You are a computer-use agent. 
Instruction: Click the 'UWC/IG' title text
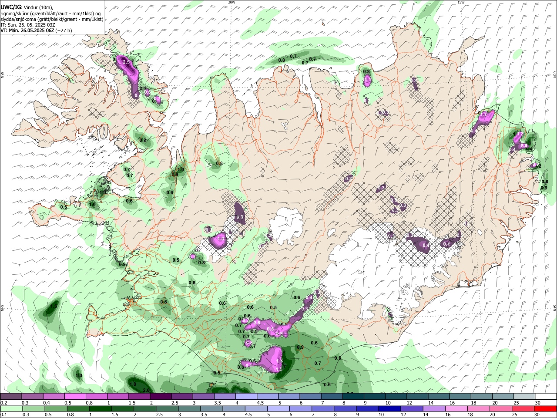pyautogui.click(x=10, y=7)
